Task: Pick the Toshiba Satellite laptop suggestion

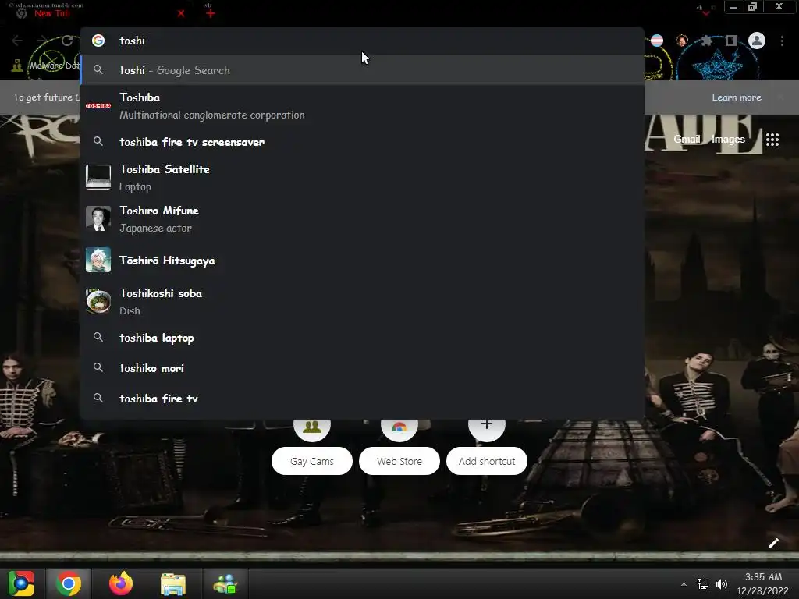Action: point(362,178)
